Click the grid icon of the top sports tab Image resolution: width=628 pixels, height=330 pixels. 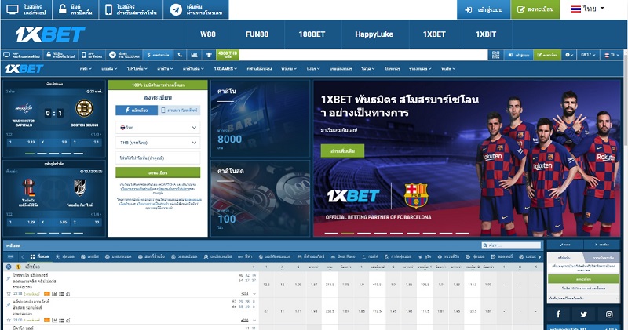[32, 256]
